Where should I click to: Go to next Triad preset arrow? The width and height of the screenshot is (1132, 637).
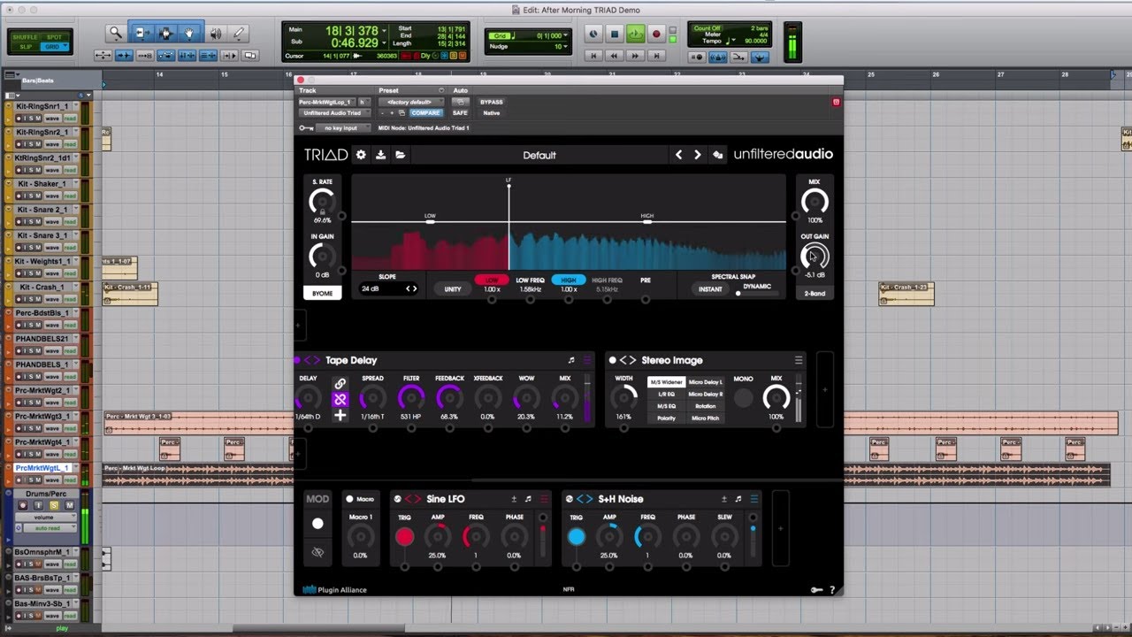[698, 155]
